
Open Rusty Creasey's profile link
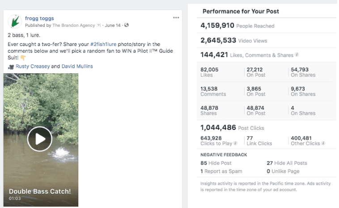33,67
